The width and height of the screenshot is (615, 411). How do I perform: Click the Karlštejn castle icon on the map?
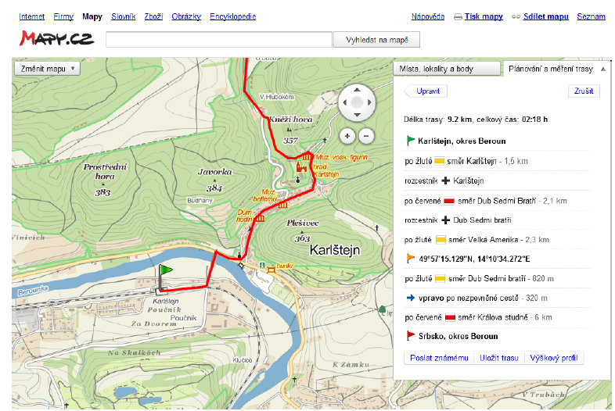pyautogui.click(x=301, y=168)
